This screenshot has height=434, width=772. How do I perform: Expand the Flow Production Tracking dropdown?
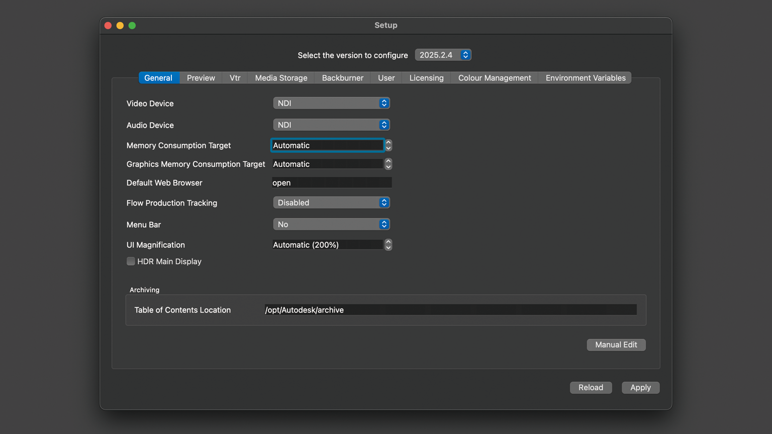(x=331, y=202)
